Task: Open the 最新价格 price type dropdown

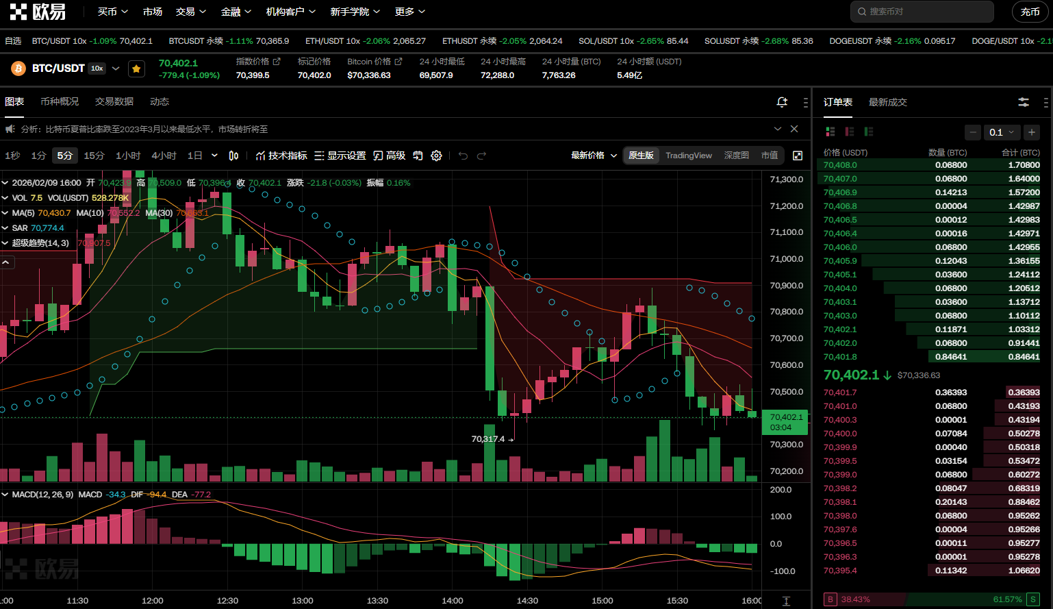Action: (x=594, y=156)
